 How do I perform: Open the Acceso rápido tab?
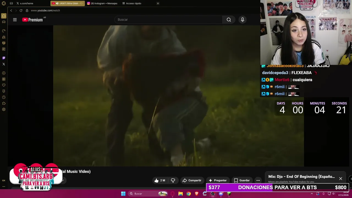pyautogui.click(x=132, y=3)
